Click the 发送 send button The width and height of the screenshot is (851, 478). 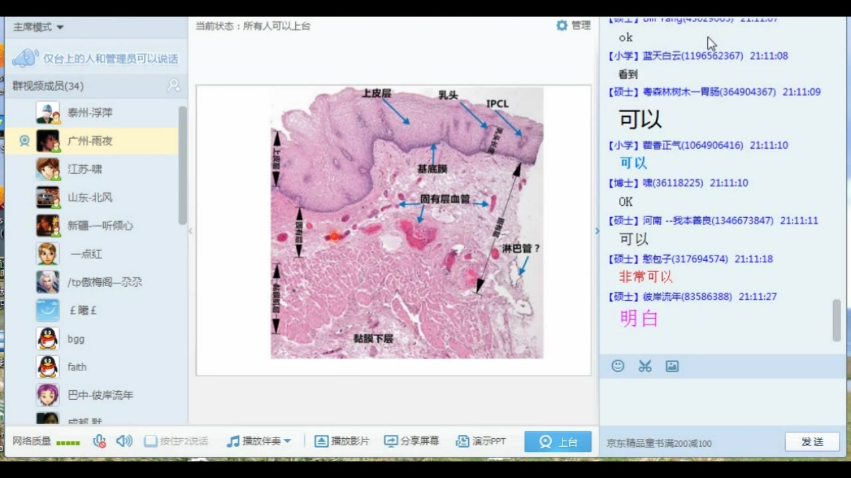[x=812, y=442]
